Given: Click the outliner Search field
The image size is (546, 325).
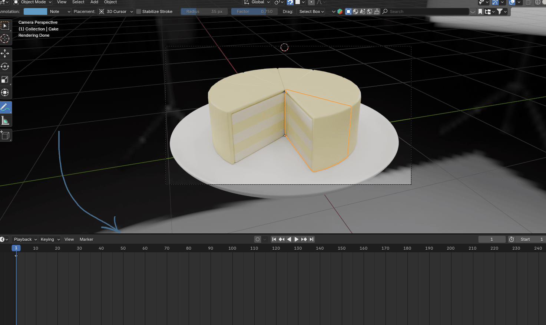Looking at the screenshot, I should click(426, 12).
